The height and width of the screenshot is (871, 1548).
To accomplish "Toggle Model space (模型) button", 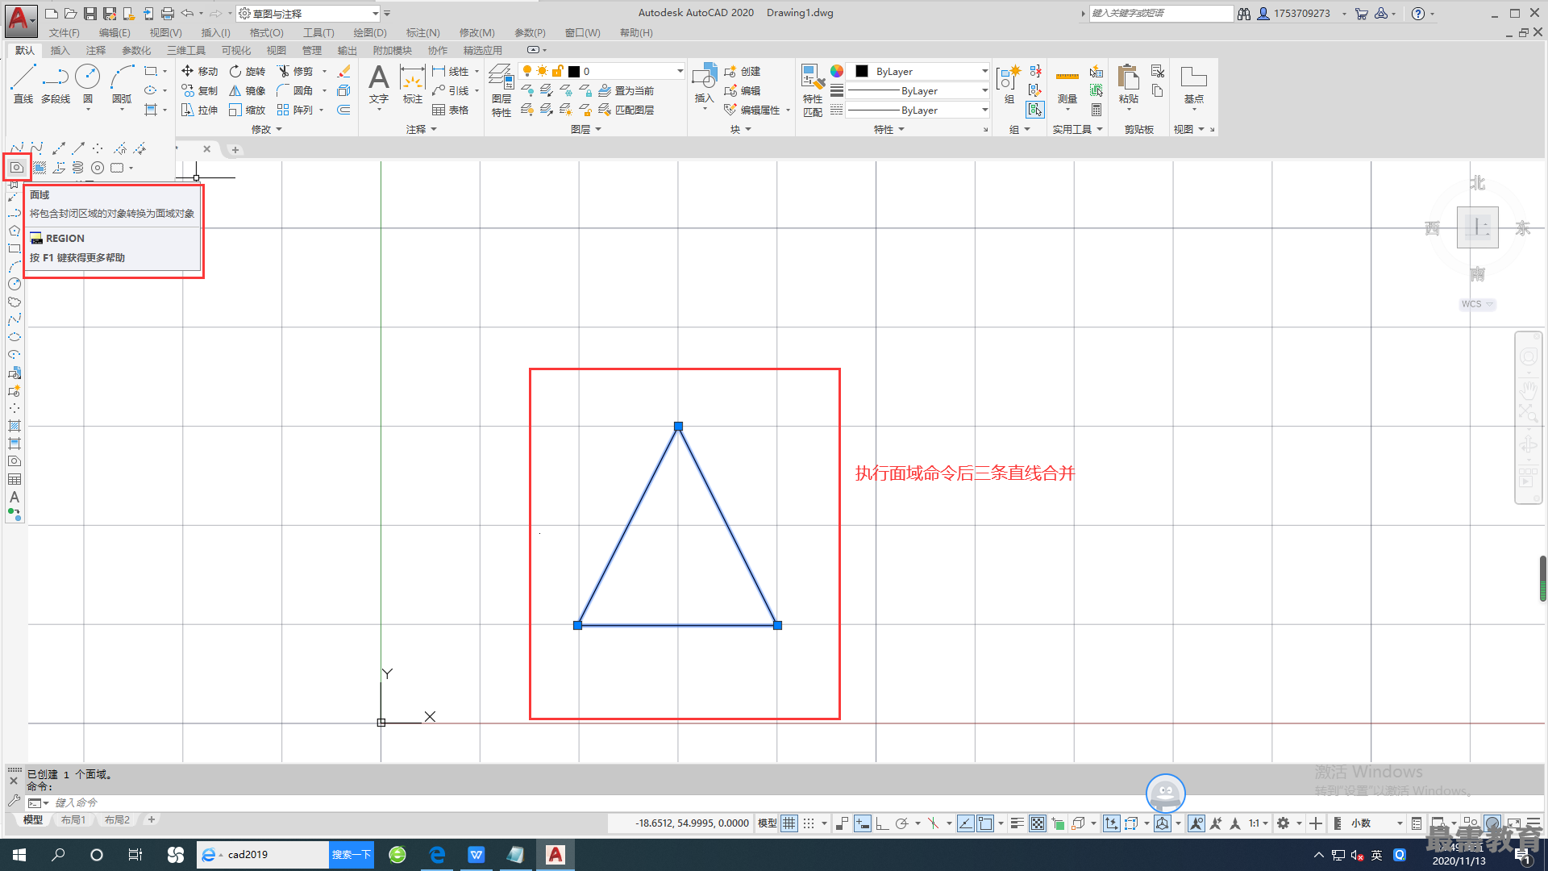I will click(768, 823).
